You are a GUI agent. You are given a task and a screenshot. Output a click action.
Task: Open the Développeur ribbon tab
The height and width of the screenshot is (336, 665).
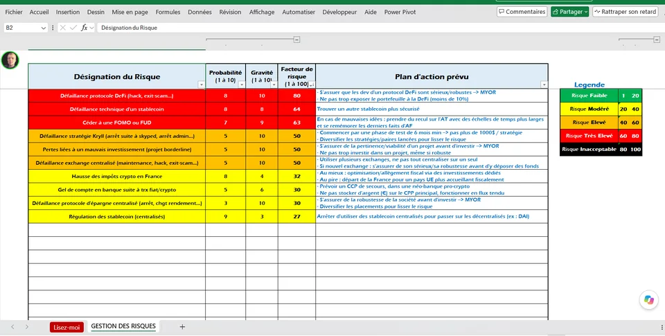click(x=339, y=12)
